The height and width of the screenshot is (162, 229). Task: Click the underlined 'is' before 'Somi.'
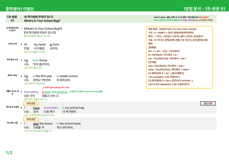pos(51,44)
